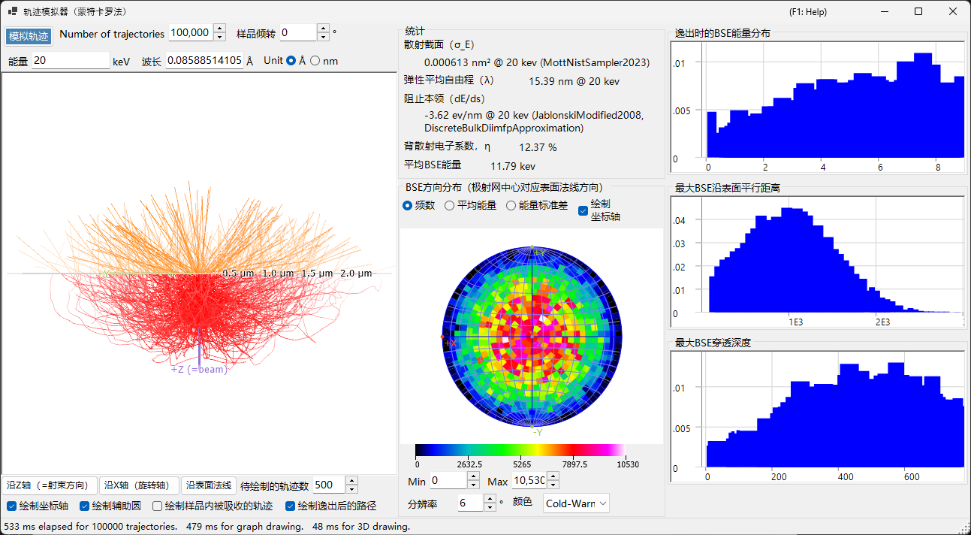Increase 分辨率 resolution with up arrow
Screen dimensions: 971x535
(x=490, y=499)
